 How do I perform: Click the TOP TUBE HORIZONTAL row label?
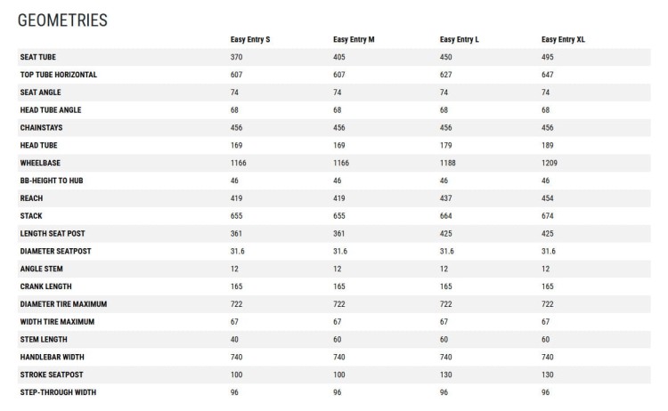[59, 75]
